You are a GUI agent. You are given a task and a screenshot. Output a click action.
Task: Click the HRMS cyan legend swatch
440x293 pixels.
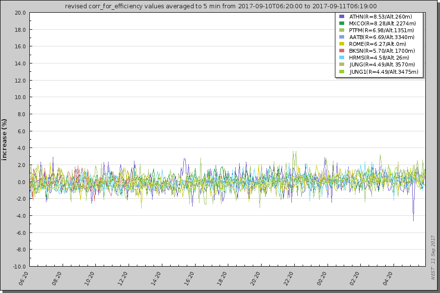(x=342, y=58)
